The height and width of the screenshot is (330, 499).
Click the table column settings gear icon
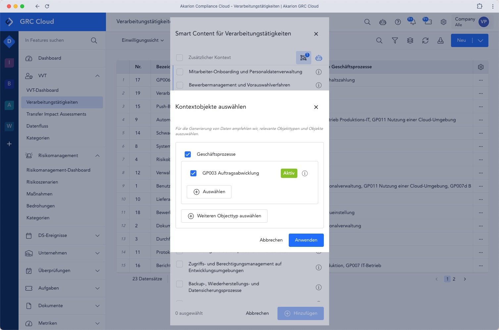coord(480,67)
